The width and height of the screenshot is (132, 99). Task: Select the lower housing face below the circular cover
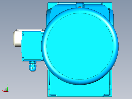click(x=79, y=91)
